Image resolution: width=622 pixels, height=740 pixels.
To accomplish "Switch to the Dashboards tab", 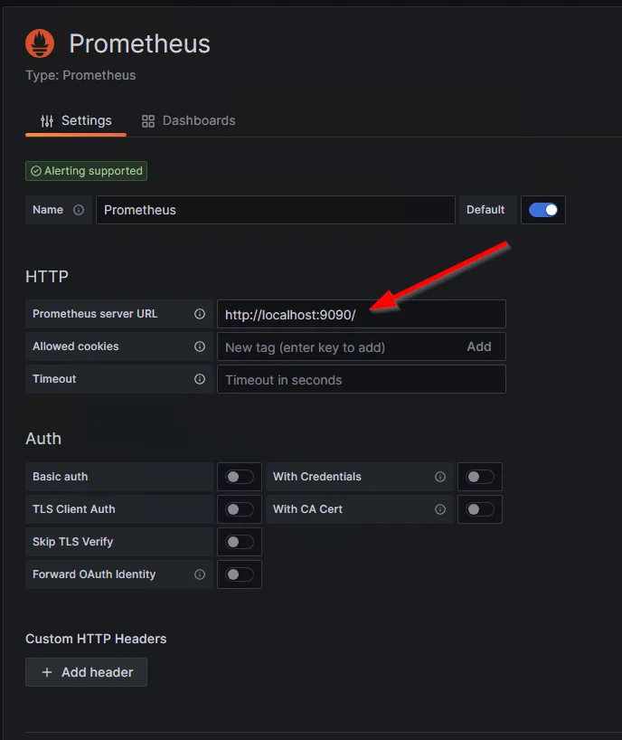I will [x=188, y=120].
